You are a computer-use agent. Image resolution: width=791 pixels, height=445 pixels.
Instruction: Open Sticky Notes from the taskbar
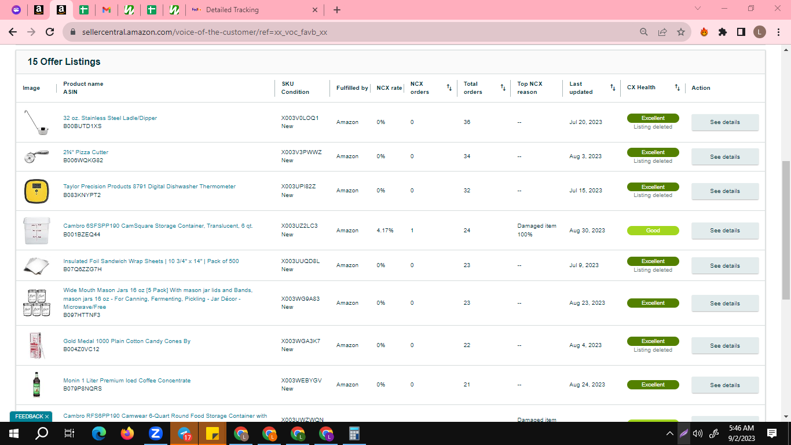(x=212, y=433)
